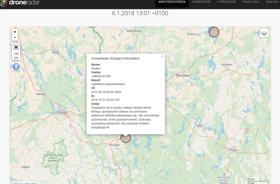
Task: Close the Airspace Information popup
Action: [162, 56]
